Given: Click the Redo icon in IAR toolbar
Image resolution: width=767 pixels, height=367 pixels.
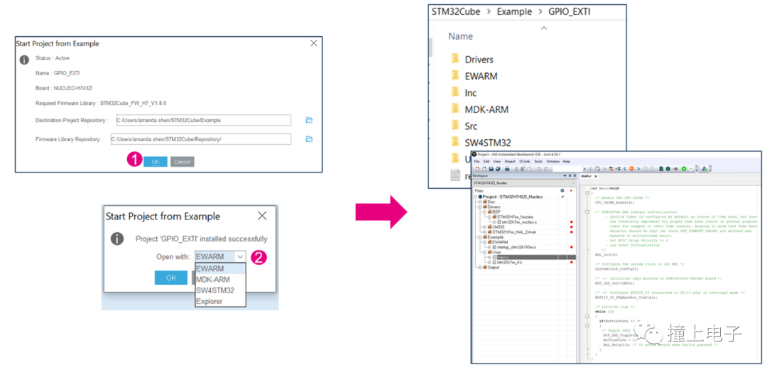Looking at the screenshot, I should point(546,169).
